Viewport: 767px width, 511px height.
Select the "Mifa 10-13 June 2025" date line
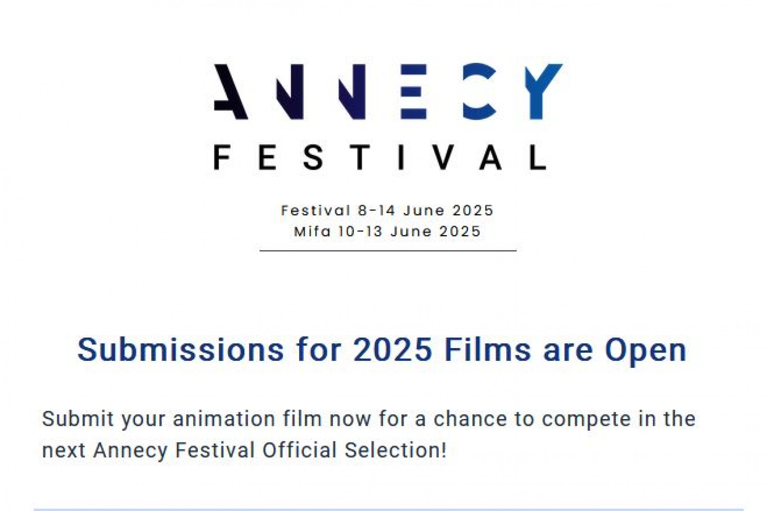[x=387, y=231]
